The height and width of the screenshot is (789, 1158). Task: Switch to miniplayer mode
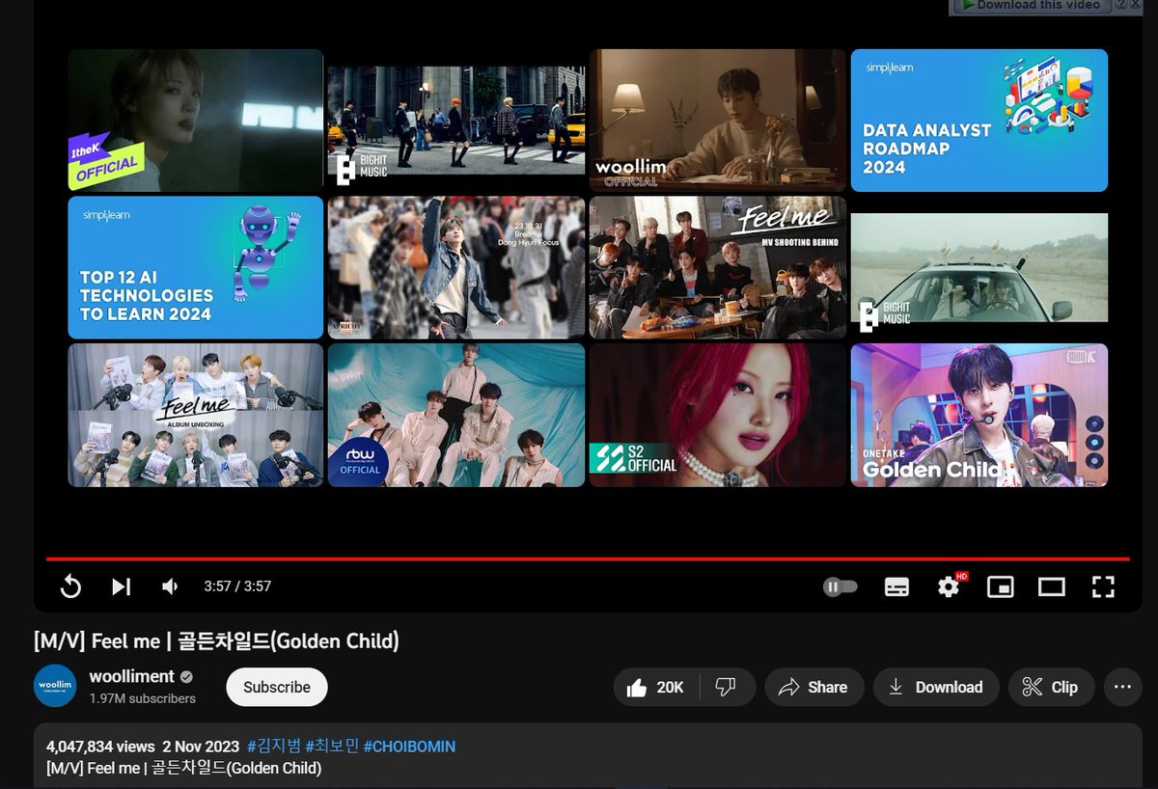coord(1000,586)
